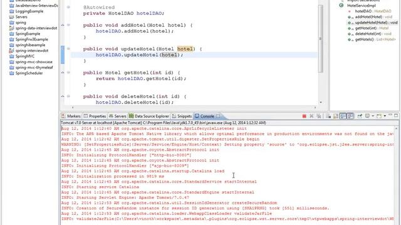401x225 pixels.
Task: Click the LoggingExample project folder icon
Action: click(11, 11)
